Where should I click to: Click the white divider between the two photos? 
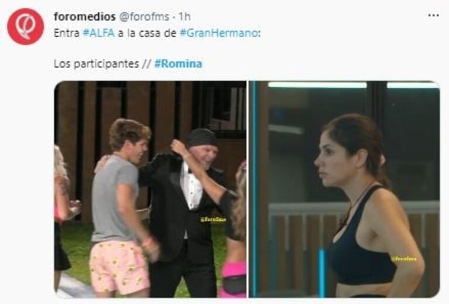(x=248, y=189)
